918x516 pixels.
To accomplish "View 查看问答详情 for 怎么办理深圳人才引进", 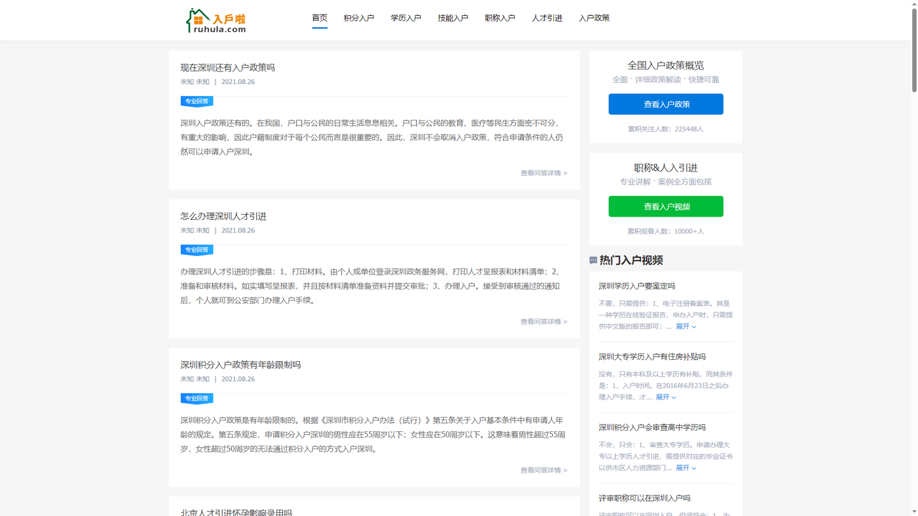I will (544, 322).
